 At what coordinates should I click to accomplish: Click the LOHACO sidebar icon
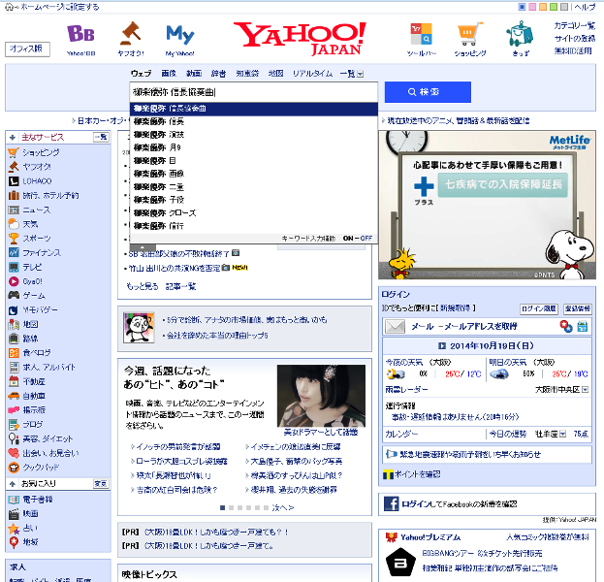[x=14, y=181]
